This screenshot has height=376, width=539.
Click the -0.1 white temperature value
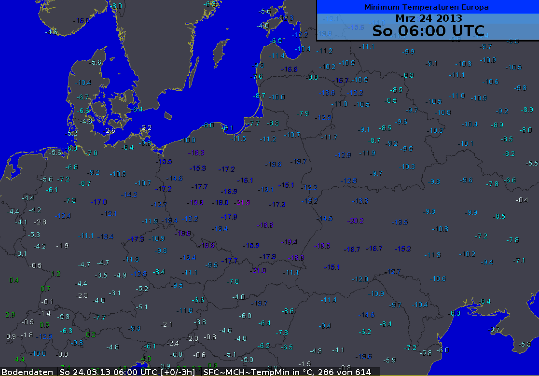[x=47, y=302]
